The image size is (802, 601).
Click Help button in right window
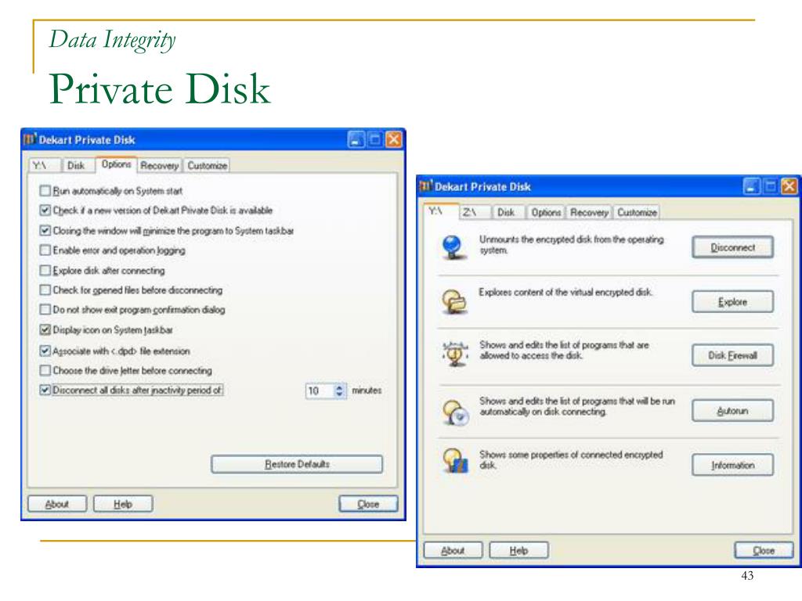pos(518,550)
